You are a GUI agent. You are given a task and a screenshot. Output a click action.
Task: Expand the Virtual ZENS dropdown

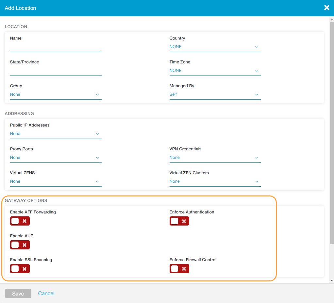56,181
